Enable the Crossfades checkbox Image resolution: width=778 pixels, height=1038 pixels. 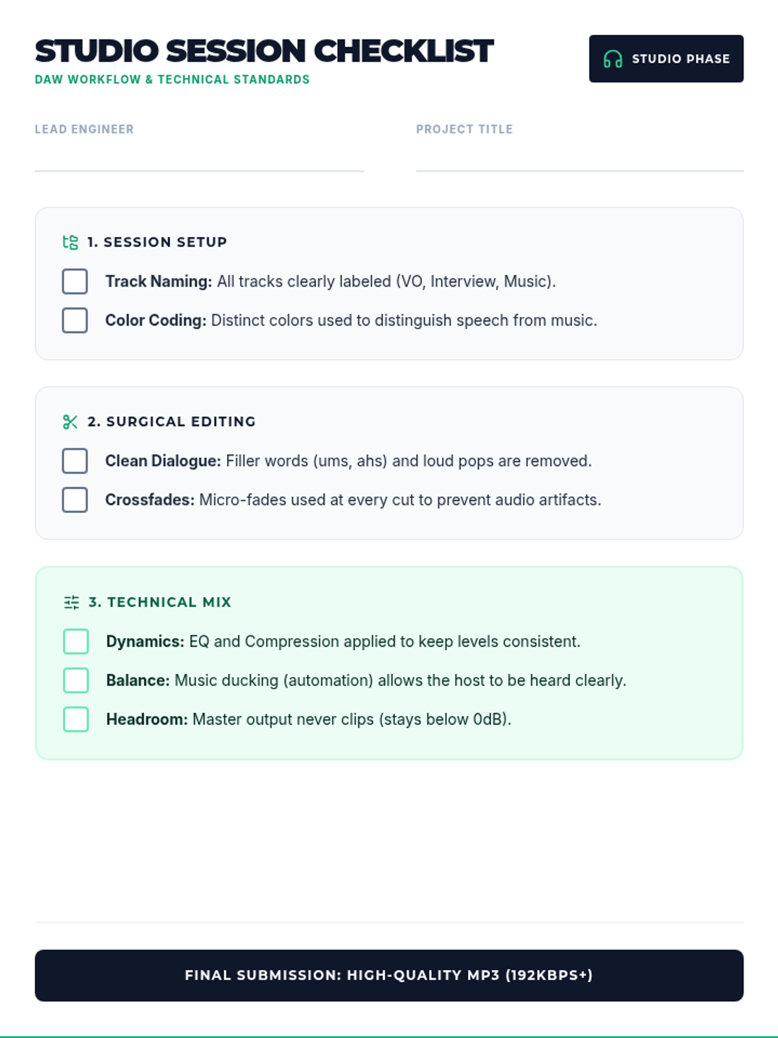pyautogui.click(x=75, y=500)
